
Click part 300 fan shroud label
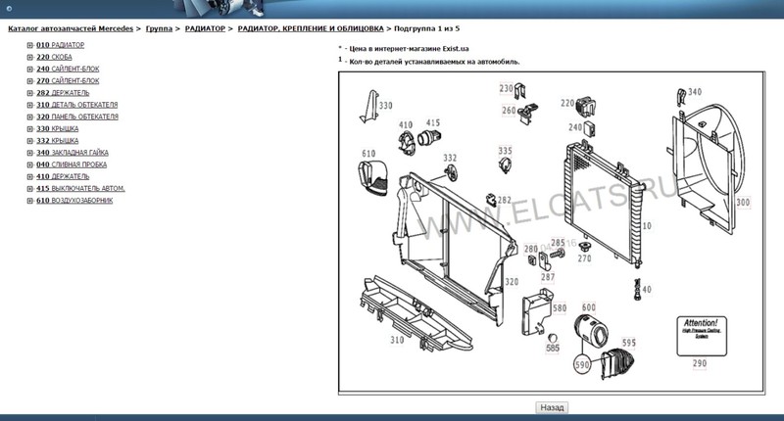(742, 203)
